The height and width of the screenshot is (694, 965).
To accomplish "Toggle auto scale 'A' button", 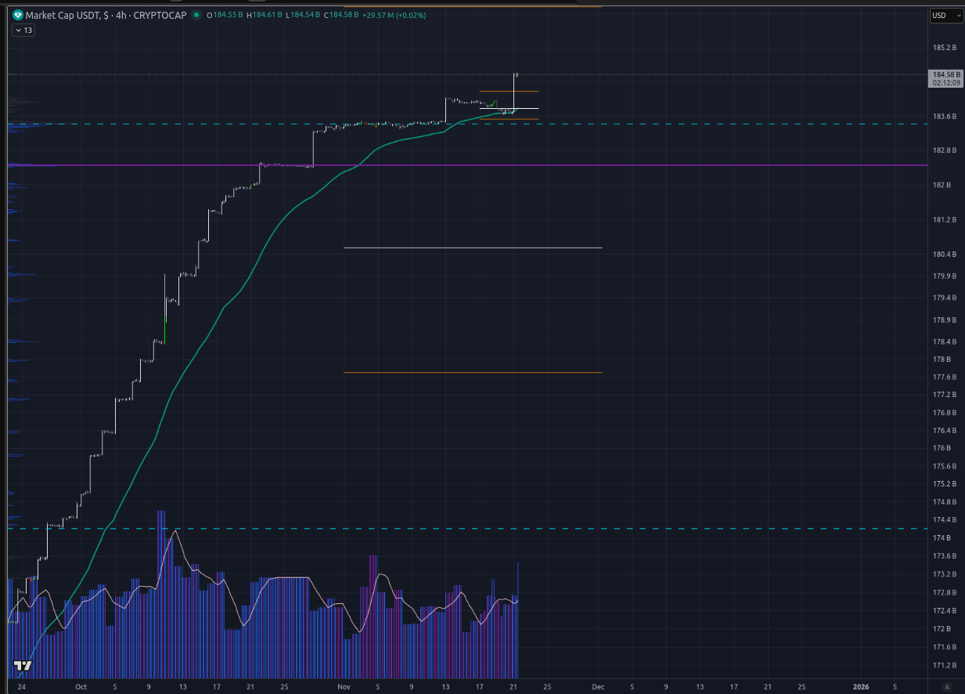I will pyautogui.click(x=946, y=686).
